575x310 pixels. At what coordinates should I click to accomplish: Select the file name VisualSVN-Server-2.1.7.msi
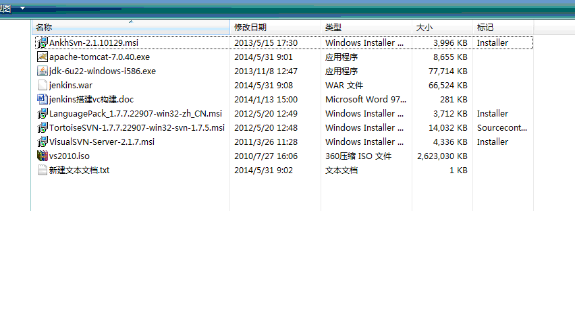pyautogui.click(x=102, y=142)
